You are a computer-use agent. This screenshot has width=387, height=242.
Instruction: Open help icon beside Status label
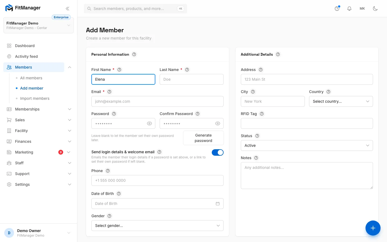[x=257, y=136]
